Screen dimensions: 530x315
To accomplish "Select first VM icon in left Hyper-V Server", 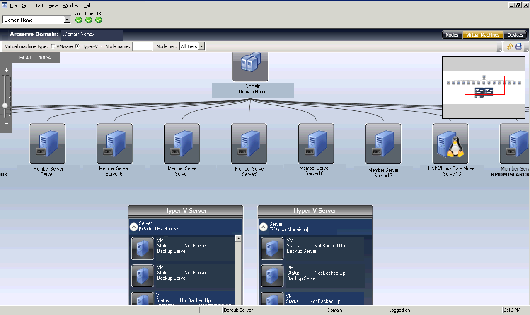I will tap(143, 248).
